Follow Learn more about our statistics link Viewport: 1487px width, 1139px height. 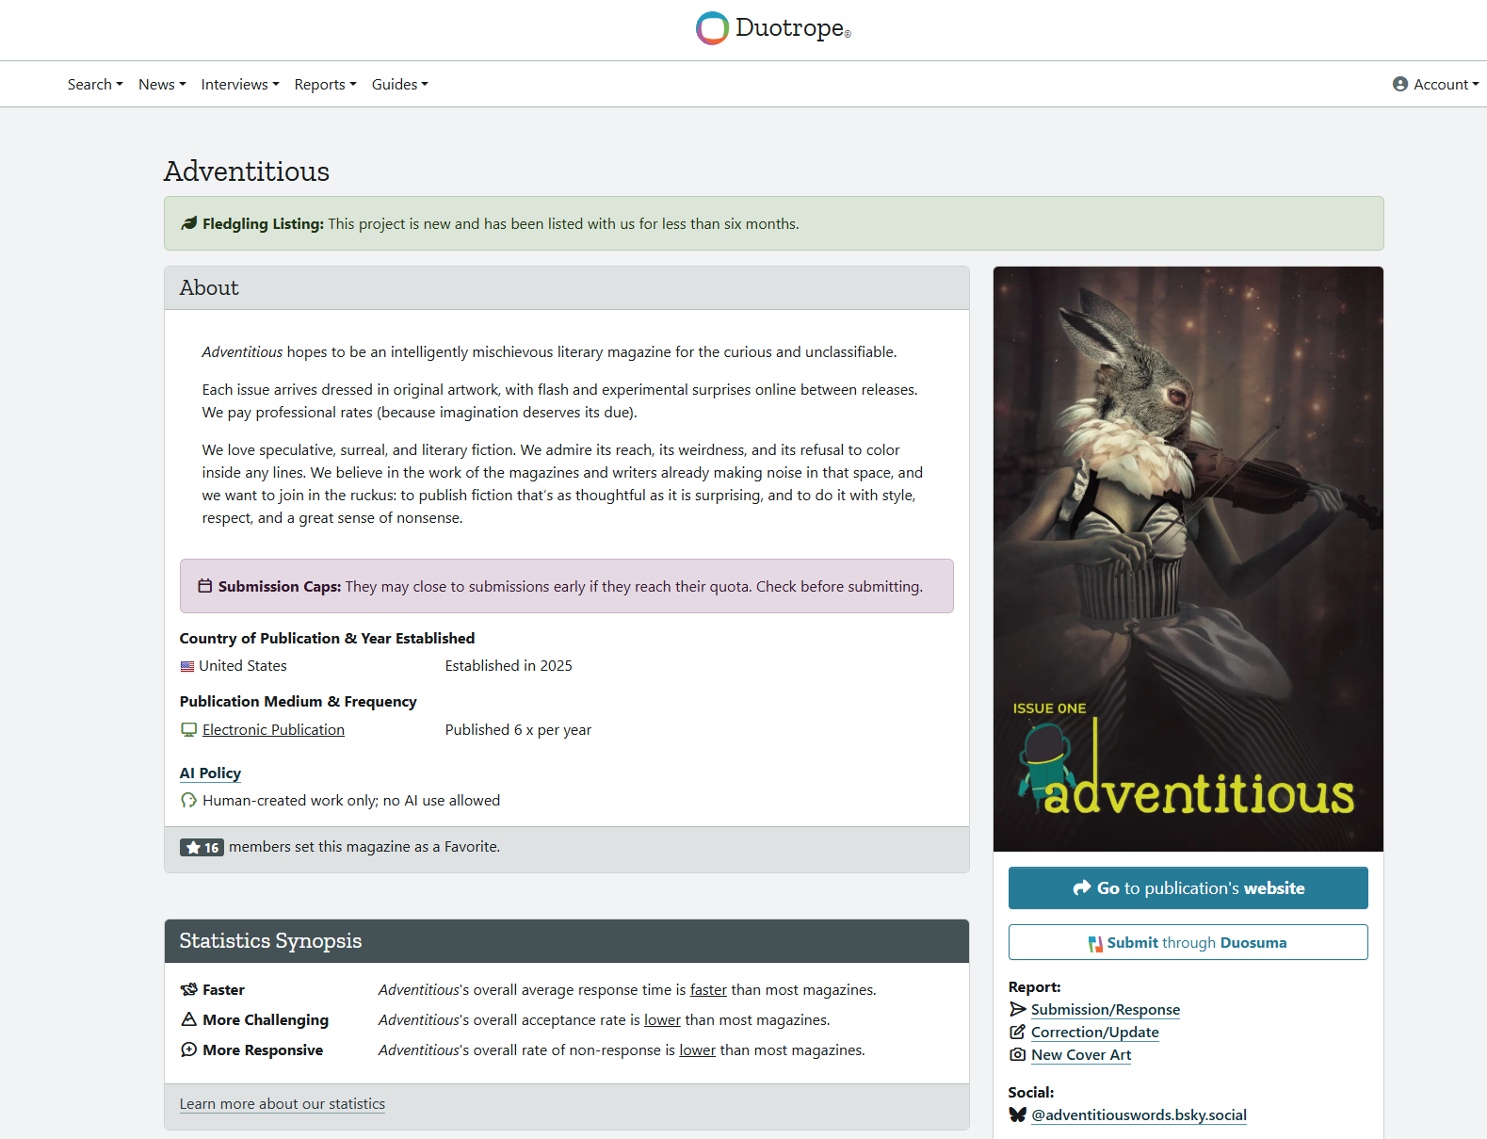[283, 1103]
